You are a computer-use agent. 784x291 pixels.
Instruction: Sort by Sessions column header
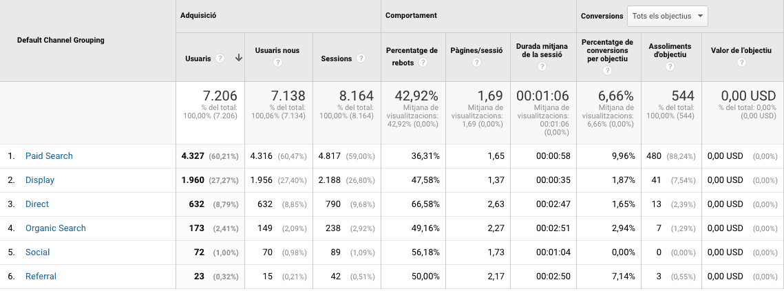click(337, 58)
